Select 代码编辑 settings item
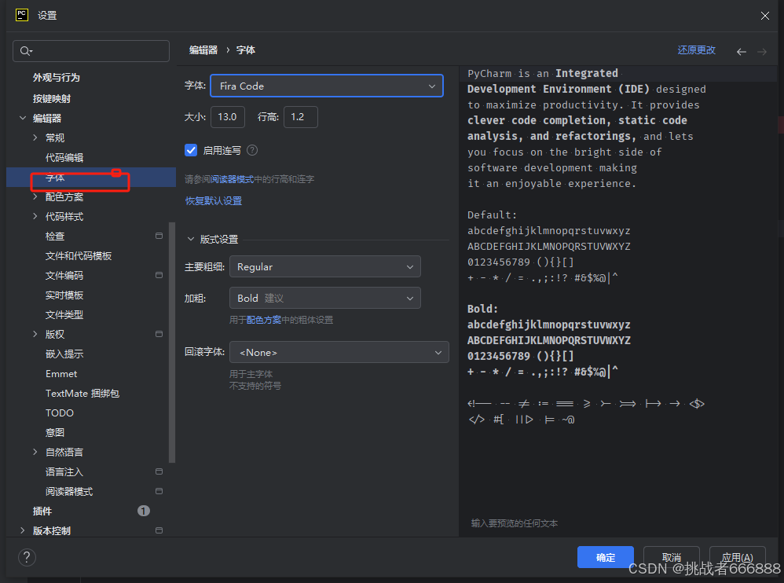The height and width of the screenshot is (583, 784). click(64, 157)
